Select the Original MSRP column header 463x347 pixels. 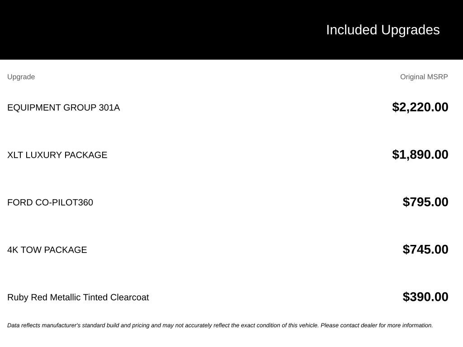424,77
